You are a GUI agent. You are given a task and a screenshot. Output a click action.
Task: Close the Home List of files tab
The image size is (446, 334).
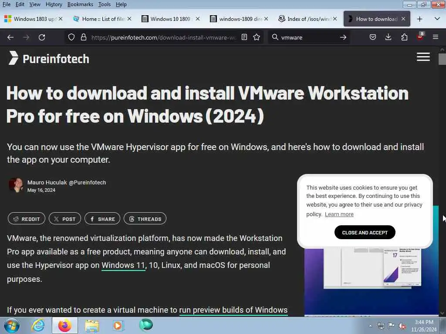[129, 19]
